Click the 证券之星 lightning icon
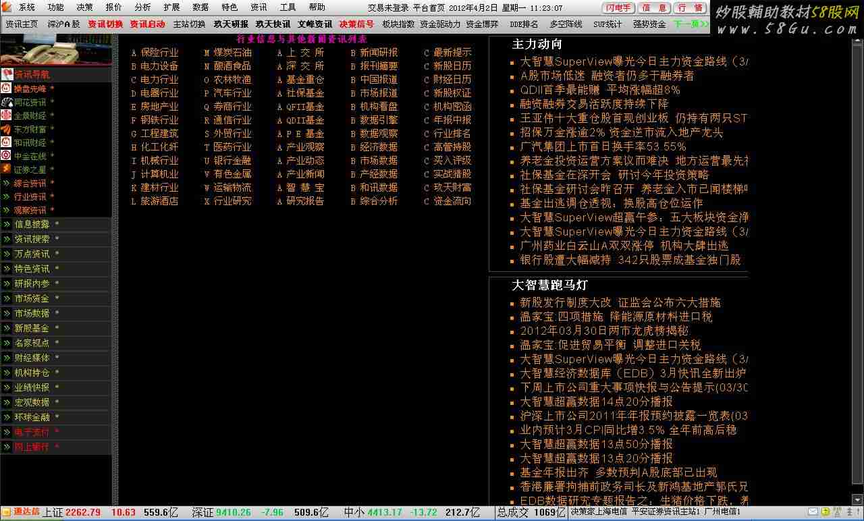This screenshot has width=864, height=521. (x=7, y=169)
